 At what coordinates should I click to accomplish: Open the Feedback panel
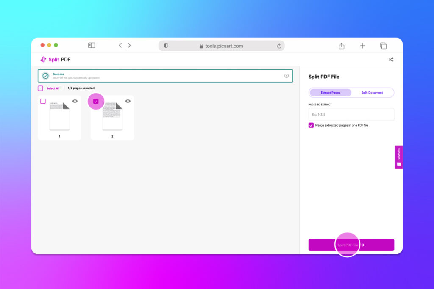[x=398, y=157]
